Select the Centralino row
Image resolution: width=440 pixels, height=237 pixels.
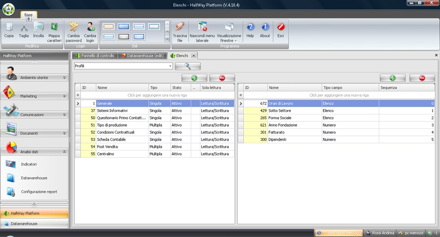154,154
